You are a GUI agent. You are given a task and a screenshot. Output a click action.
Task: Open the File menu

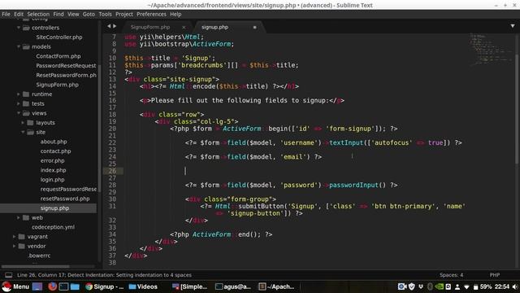(6, 15)
